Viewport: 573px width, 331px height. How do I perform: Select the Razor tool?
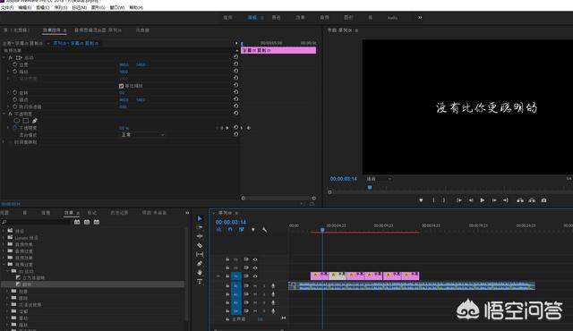(200, 245)
